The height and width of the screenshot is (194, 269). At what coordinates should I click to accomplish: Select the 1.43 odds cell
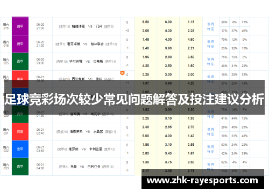191,136
